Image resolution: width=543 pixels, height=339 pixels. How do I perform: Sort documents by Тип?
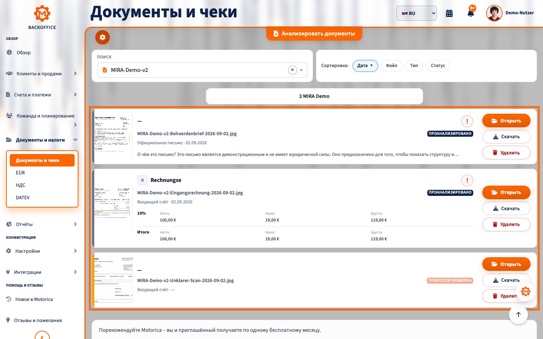414,66
